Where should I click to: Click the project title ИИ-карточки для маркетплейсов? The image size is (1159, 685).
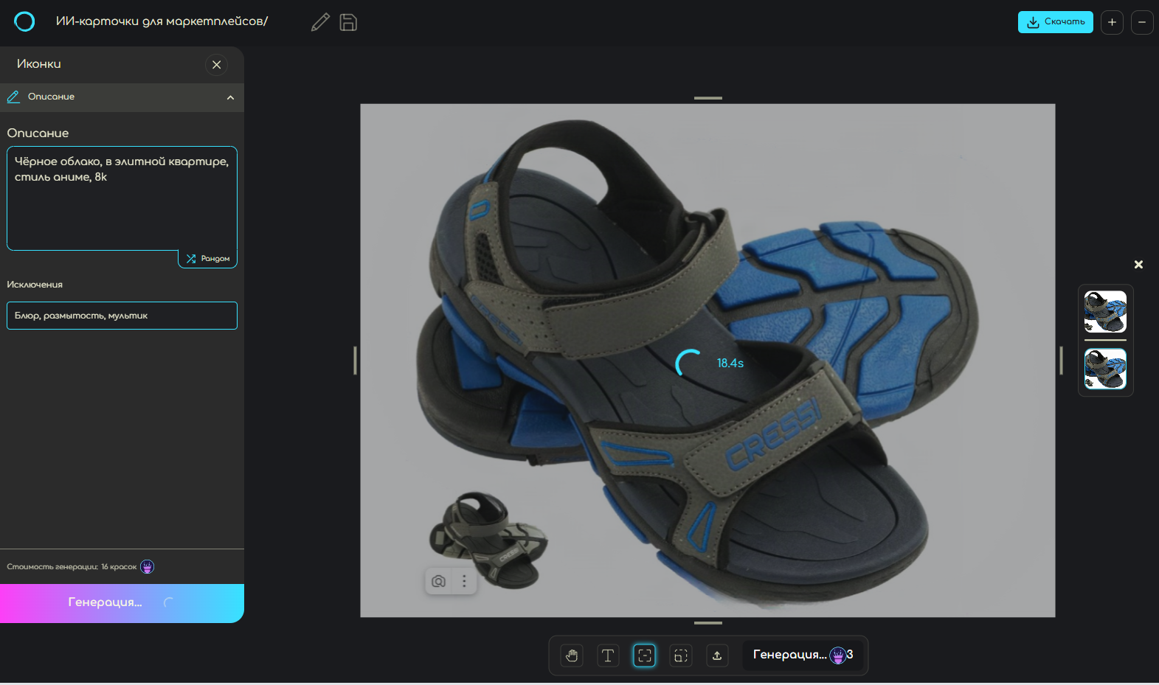(162, 21)
